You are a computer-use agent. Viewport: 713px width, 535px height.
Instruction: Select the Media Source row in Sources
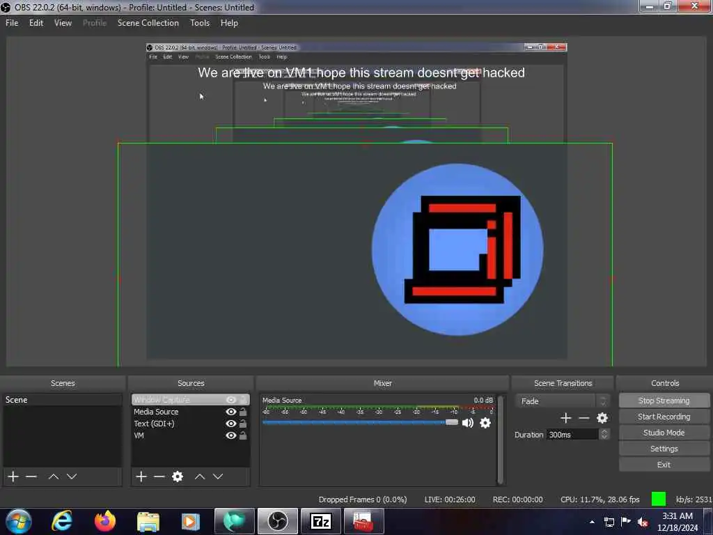point(190,412)
